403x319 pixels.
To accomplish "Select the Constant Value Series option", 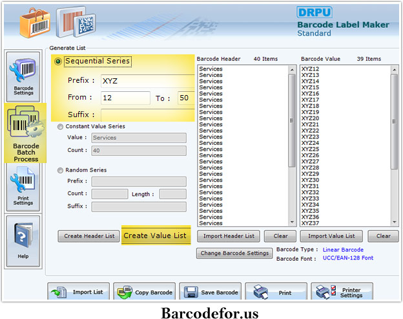I will 60,127.
